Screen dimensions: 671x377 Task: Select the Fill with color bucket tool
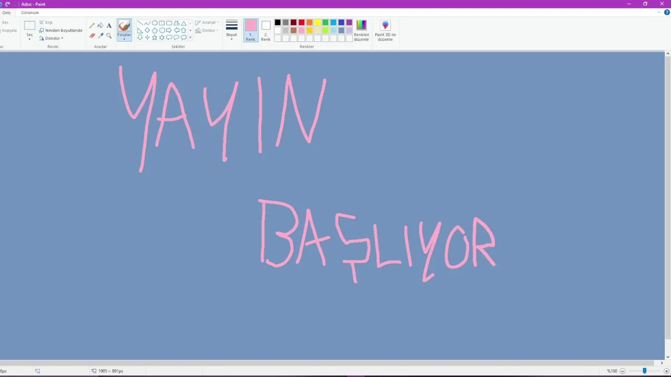click(101, 26)
